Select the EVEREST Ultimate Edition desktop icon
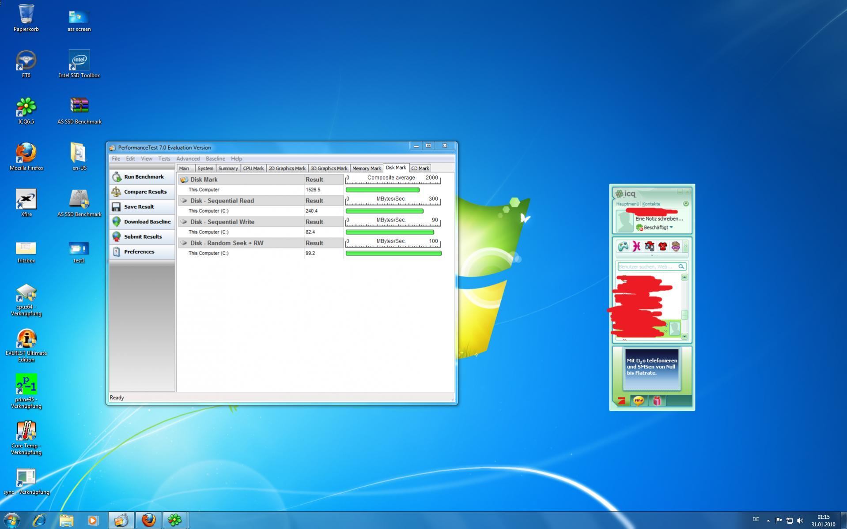This screenshot has width=847, height=529. (26, 346)
